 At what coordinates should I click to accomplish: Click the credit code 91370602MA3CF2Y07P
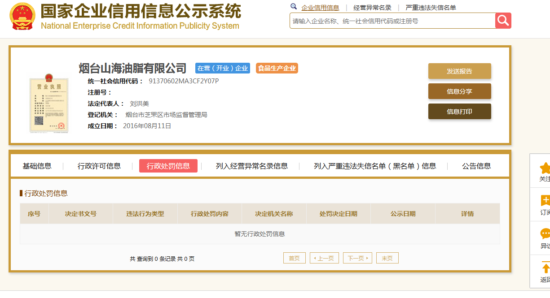click(184, 81)
